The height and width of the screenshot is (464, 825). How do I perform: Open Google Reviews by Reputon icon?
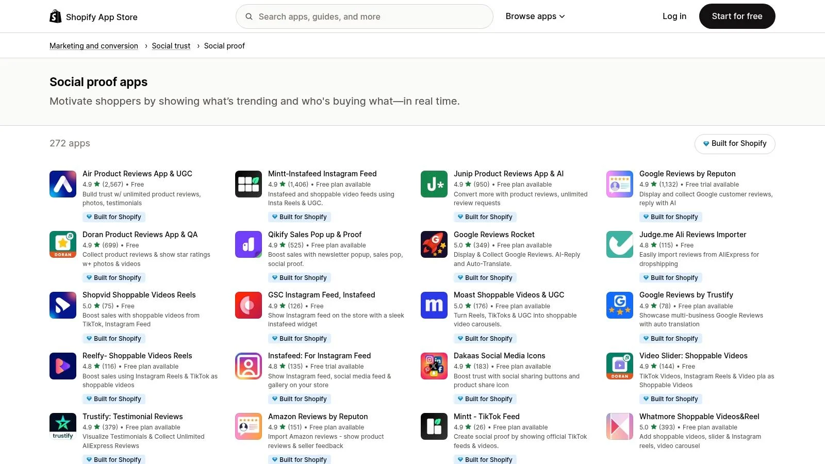click(620, 184)
